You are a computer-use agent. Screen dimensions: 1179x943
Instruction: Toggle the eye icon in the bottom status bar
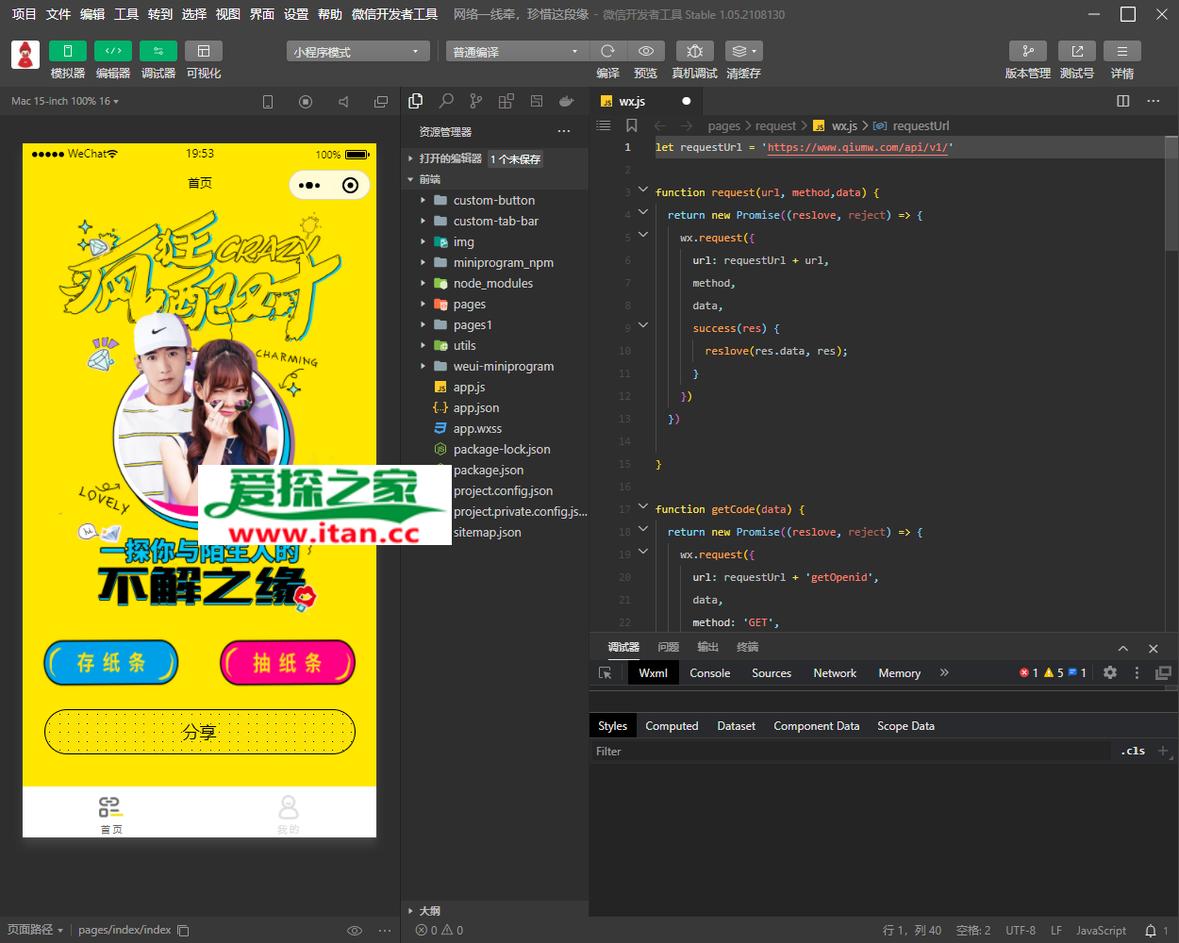[x=355, y=931]
